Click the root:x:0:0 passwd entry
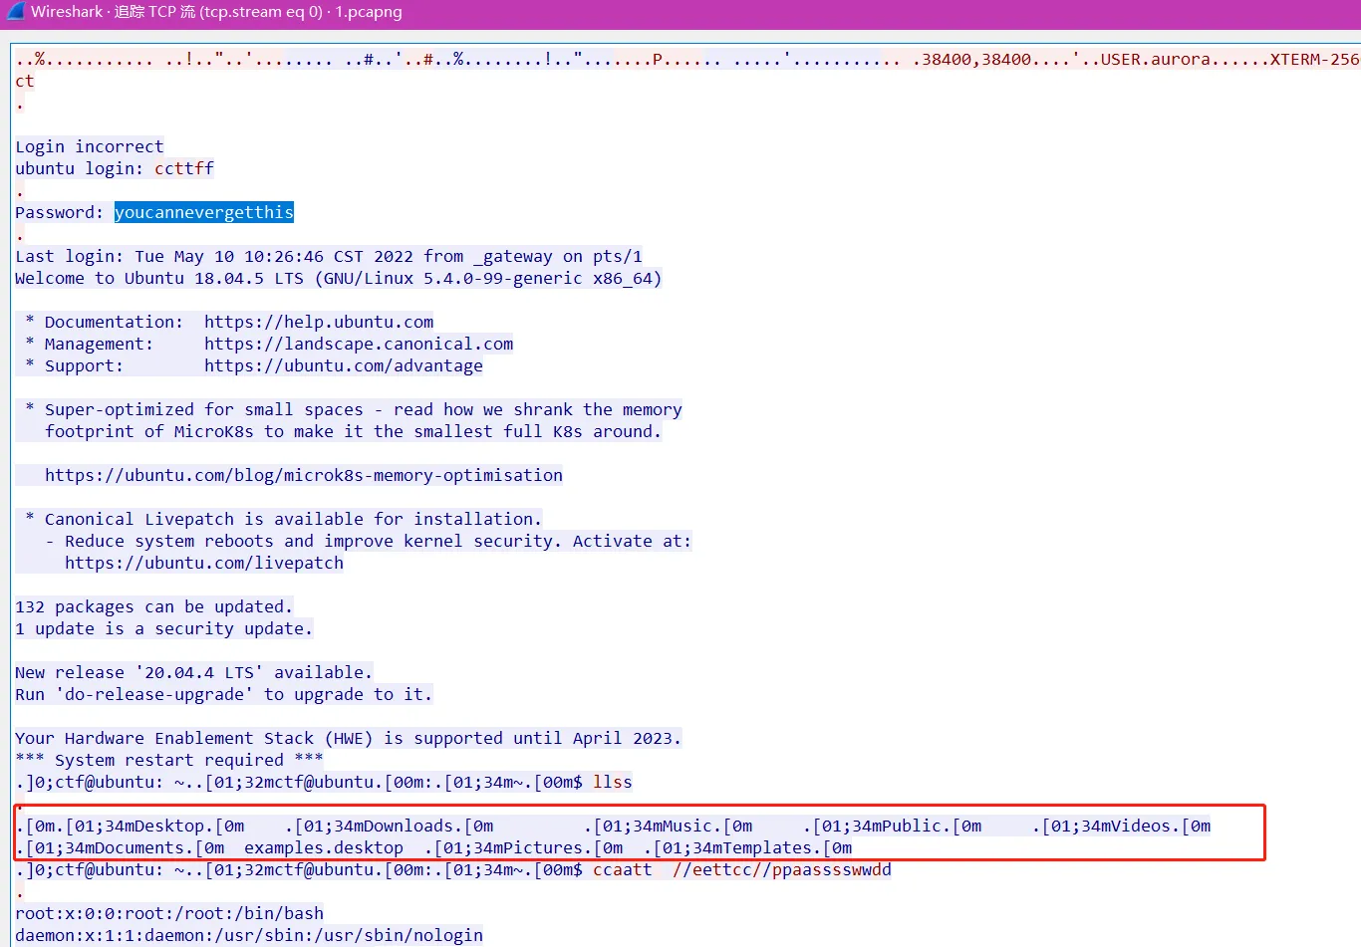This screenshot has width=1361, height=947. 168,913
